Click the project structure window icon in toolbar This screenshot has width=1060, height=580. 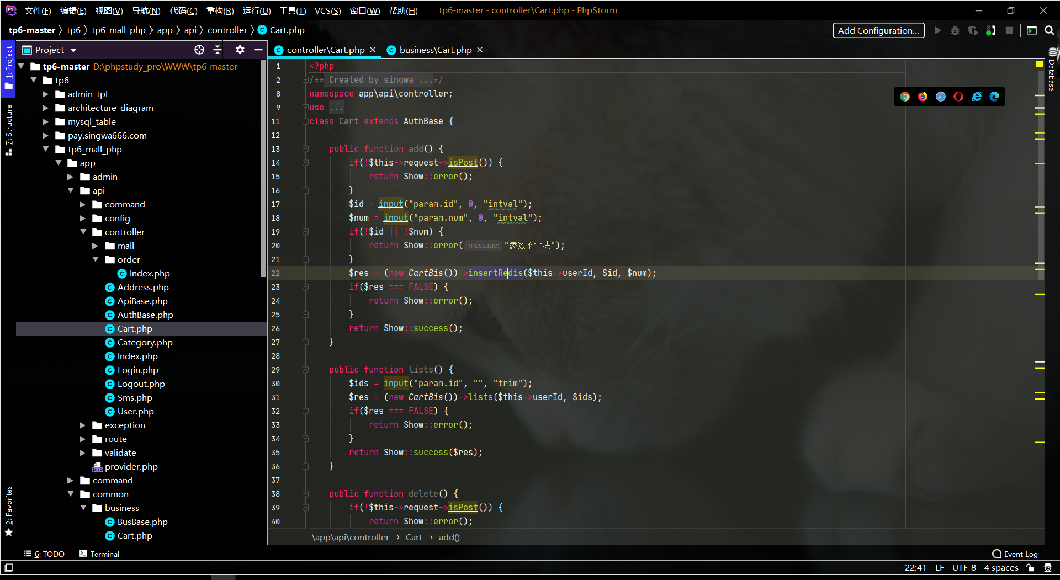1032,30
